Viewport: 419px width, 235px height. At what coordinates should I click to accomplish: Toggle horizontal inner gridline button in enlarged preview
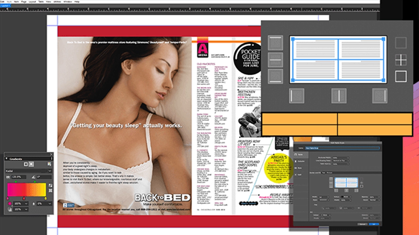point(275,60)
